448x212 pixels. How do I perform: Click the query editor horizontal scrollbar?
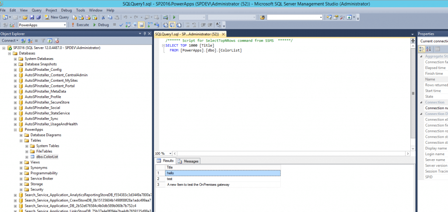(x=291, y=153)
